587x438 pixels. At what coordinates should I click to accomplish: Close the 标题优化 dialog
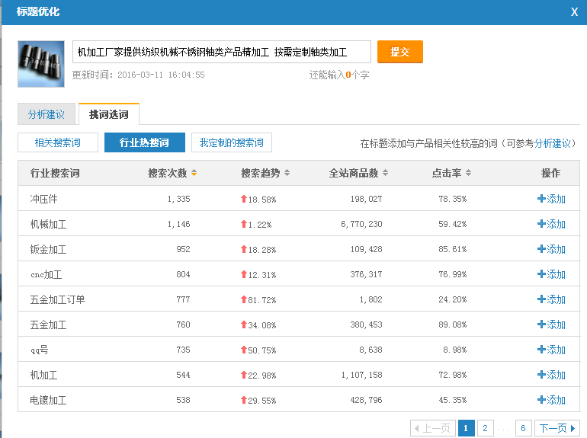pyautogui.click(x=574, y=11)
